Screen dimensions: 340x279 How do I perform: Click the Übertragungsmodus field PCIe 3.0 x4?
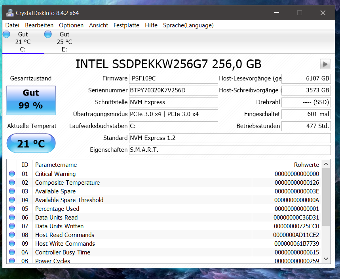(173, 114)
